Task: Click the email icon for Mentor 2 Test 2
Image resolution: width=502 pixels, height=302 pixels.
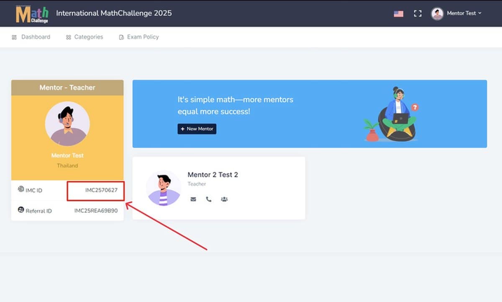Action: pyautogui.click(x=193, y=199)
